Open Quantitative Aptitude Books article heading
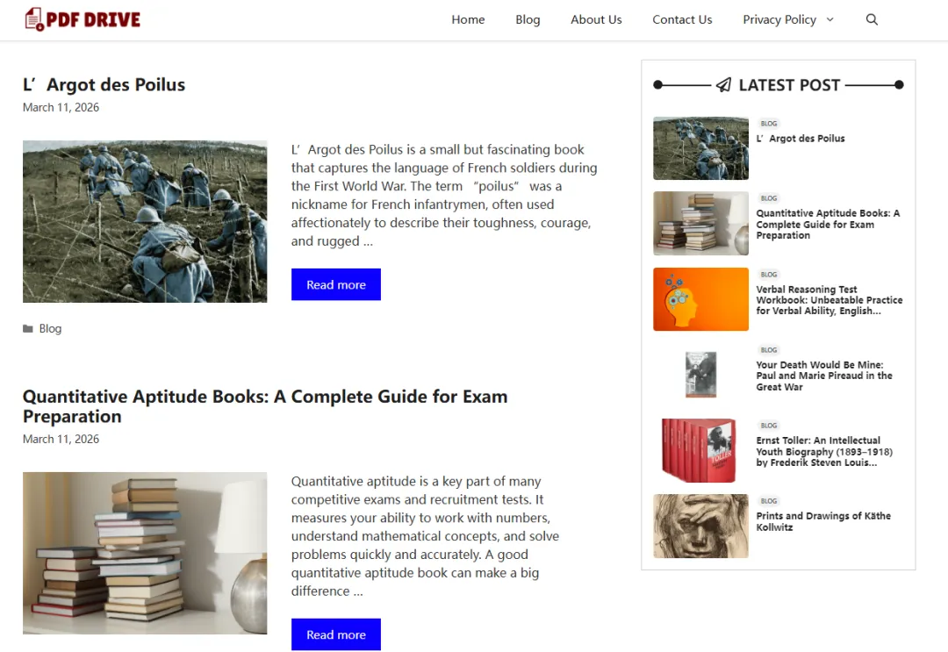Image resolution: width=948 pixels, height=652 pixels. click(265, 406)
